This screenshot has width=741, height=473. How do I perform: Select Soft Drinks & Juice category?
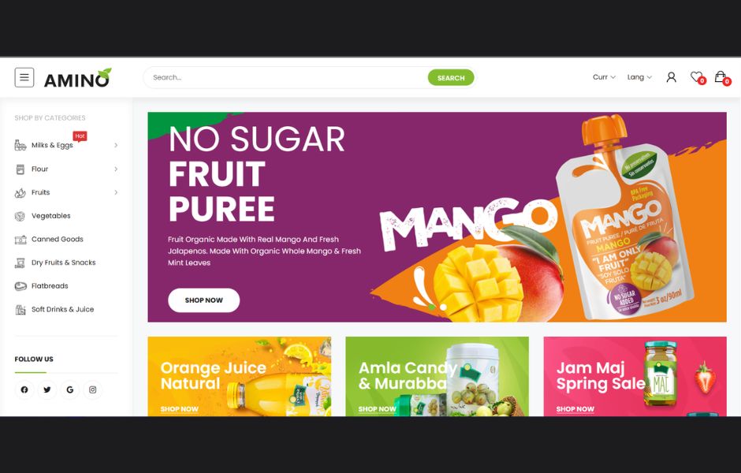[x=62, y=310]
